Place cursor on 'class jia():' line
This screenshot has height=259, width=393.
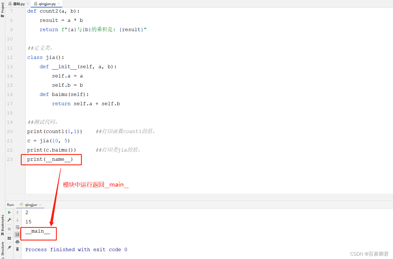pos(46,57)
